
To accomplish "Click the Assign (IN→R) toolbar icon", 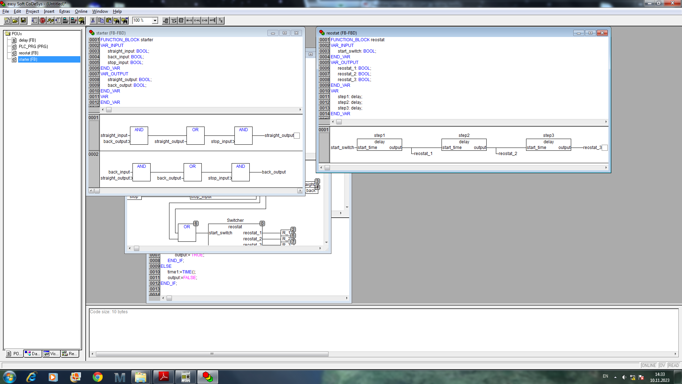I will [x=189, y=20].
